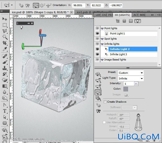Select the Polygonal Lasso tool
Viewport: 162px width, 143px height.
[x=5, y=31]
